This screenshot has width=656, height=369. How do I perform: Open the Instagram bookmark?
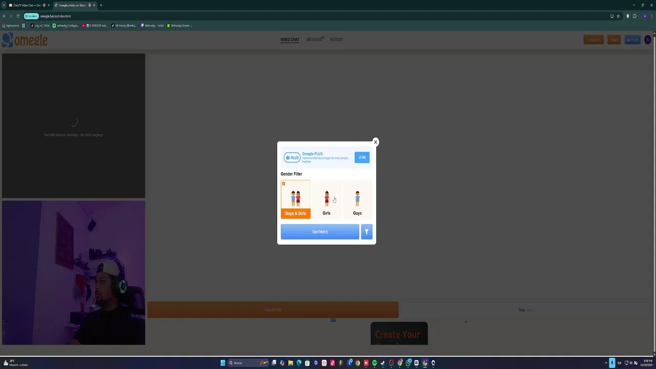pos(66,26)
